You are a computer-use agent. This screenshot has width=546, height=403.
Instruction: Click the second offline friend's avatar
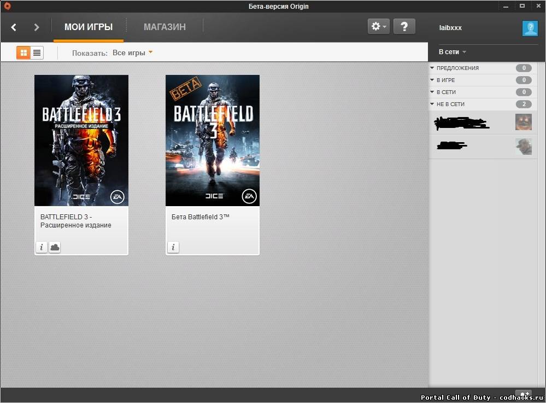[x=524, y=147]
